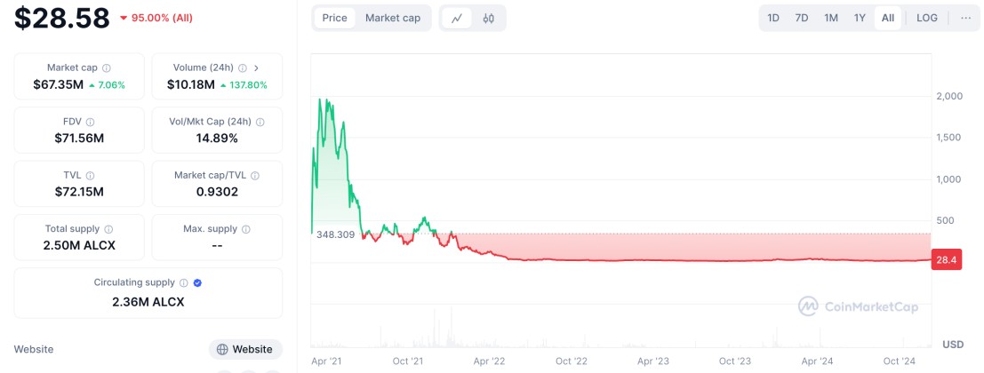Select the 1Y time range
Image resolution: width=984 pixels, height=373 pixels.
tap(860, 18)
